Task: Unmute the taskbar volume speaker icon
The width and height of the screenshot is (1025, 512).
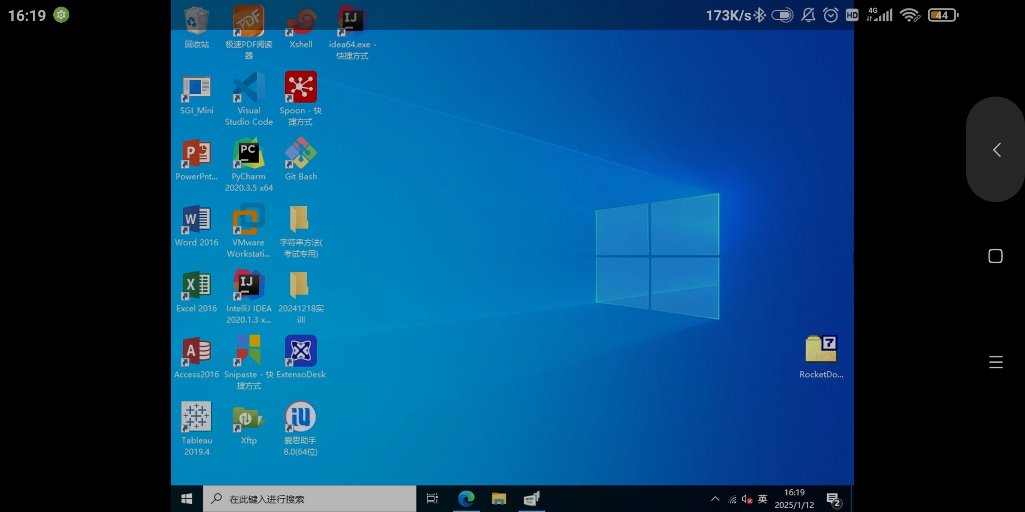Action: click(x=747, y=499)
